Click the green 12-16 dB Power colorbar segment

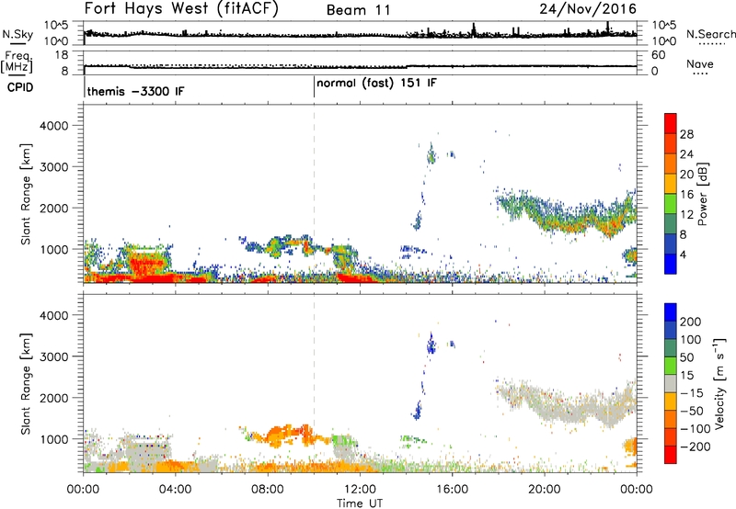(x=671, y=204)
